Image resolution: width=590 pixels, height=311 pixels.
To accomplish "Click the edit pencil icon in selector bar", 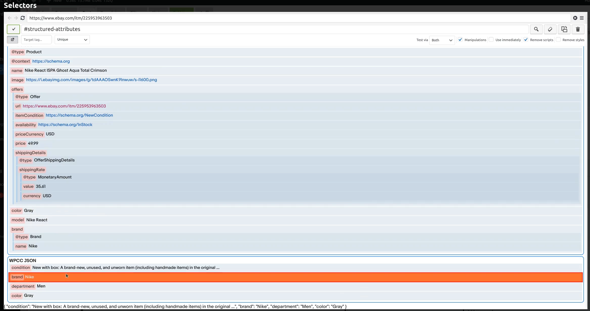I will (550, 29).
